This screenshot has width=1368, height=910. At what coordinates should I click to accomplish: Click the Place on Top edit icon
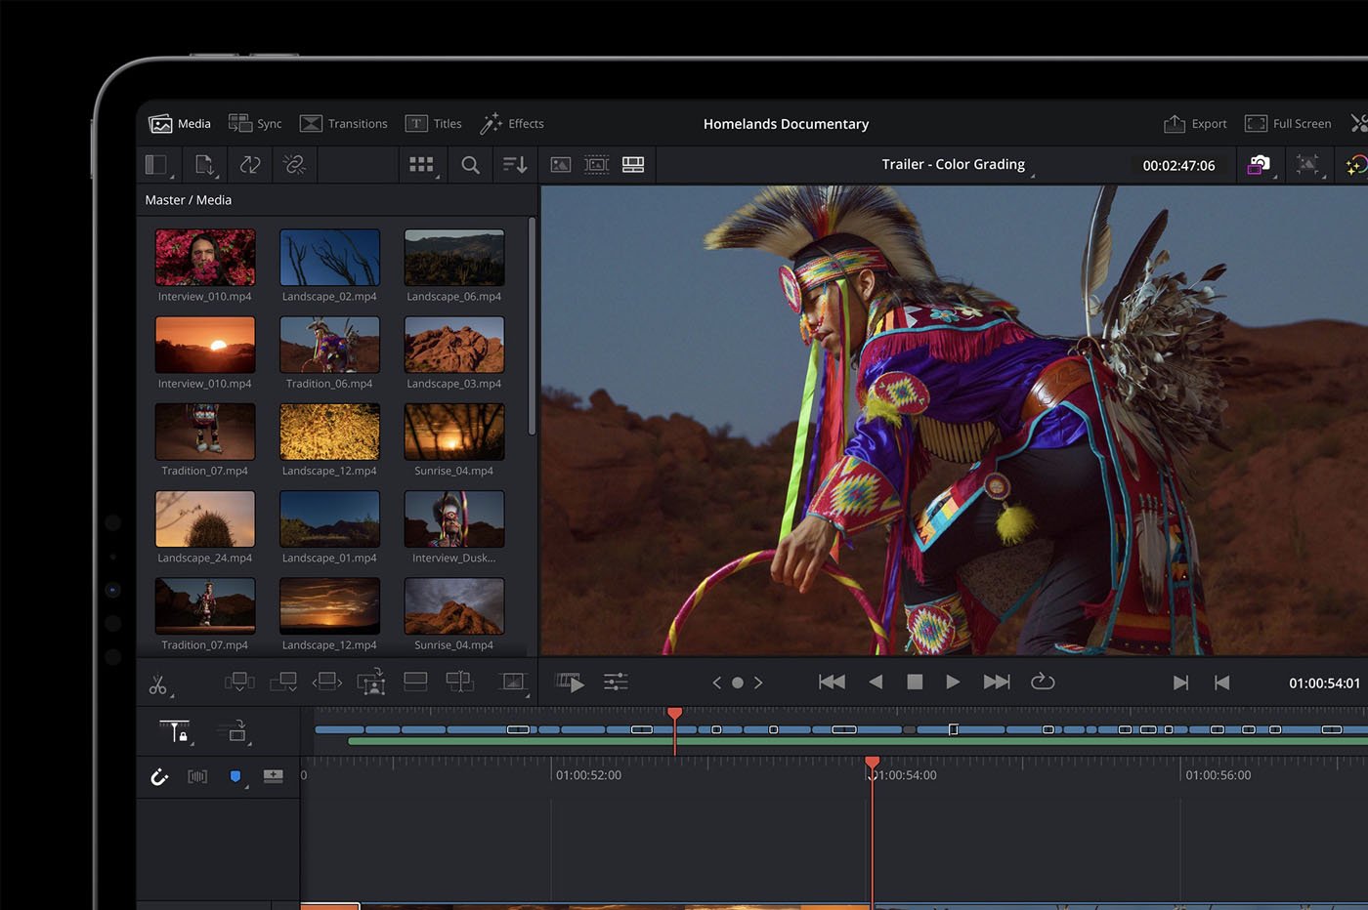[415, 682]
